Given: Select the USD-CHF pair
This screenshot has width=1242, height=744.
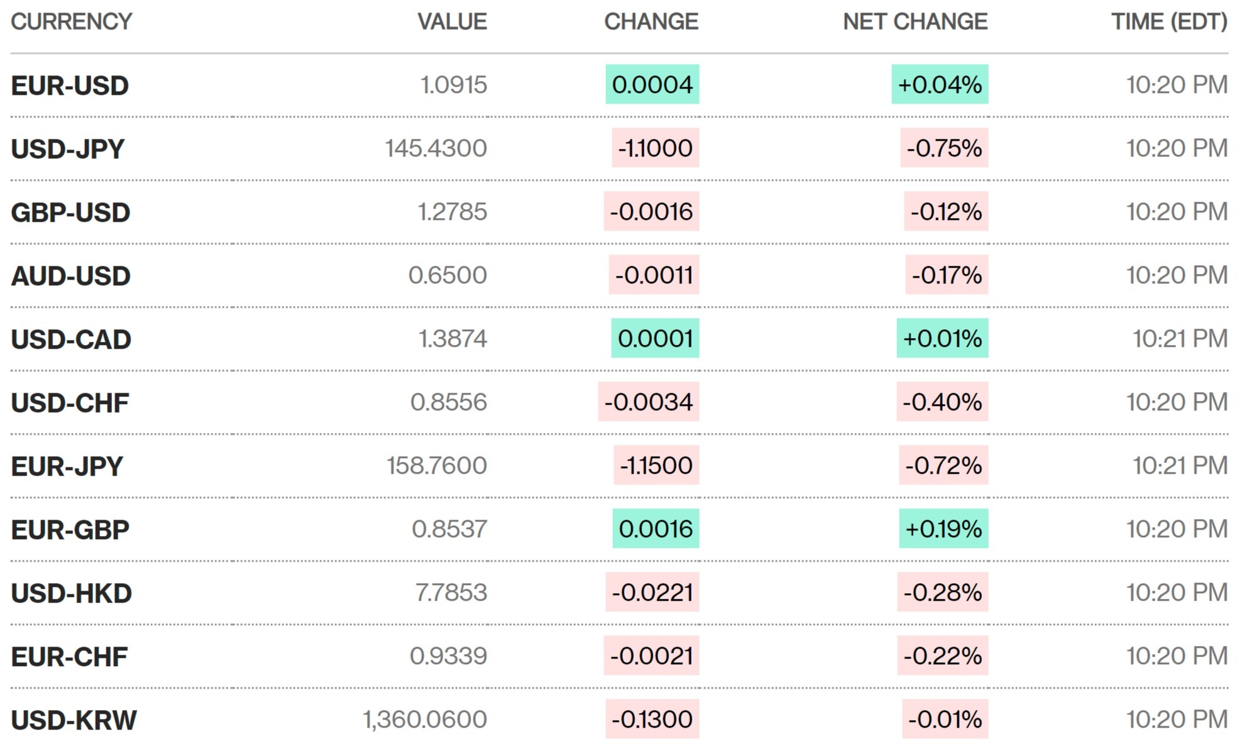Looking at the screenshot, I should click(70, 403).
